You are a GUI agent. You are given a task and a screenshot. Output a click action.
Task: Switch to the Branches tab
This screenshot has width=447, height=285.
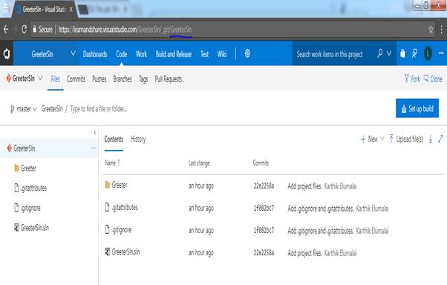[x=123, y=79]
